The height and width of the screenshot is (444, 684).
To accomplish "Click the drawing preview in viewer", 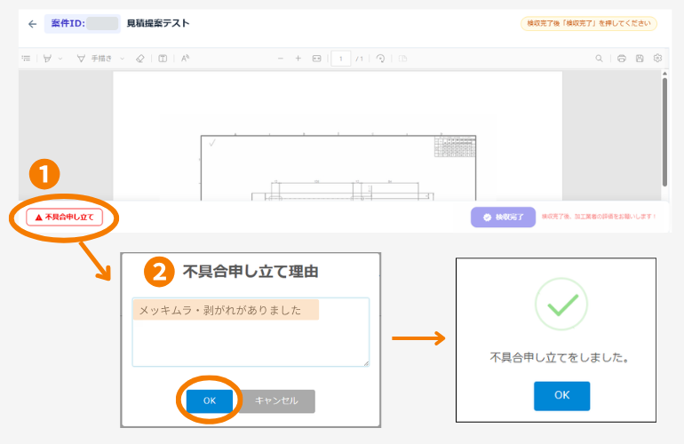I will coord(338,168).
